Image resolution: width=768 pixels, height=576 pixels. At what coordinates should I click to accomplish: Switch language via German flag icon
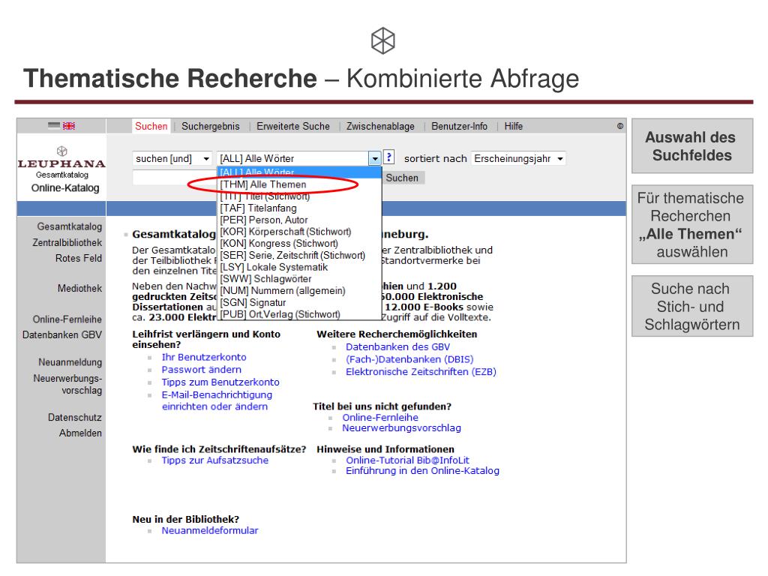tap(54, 126)
